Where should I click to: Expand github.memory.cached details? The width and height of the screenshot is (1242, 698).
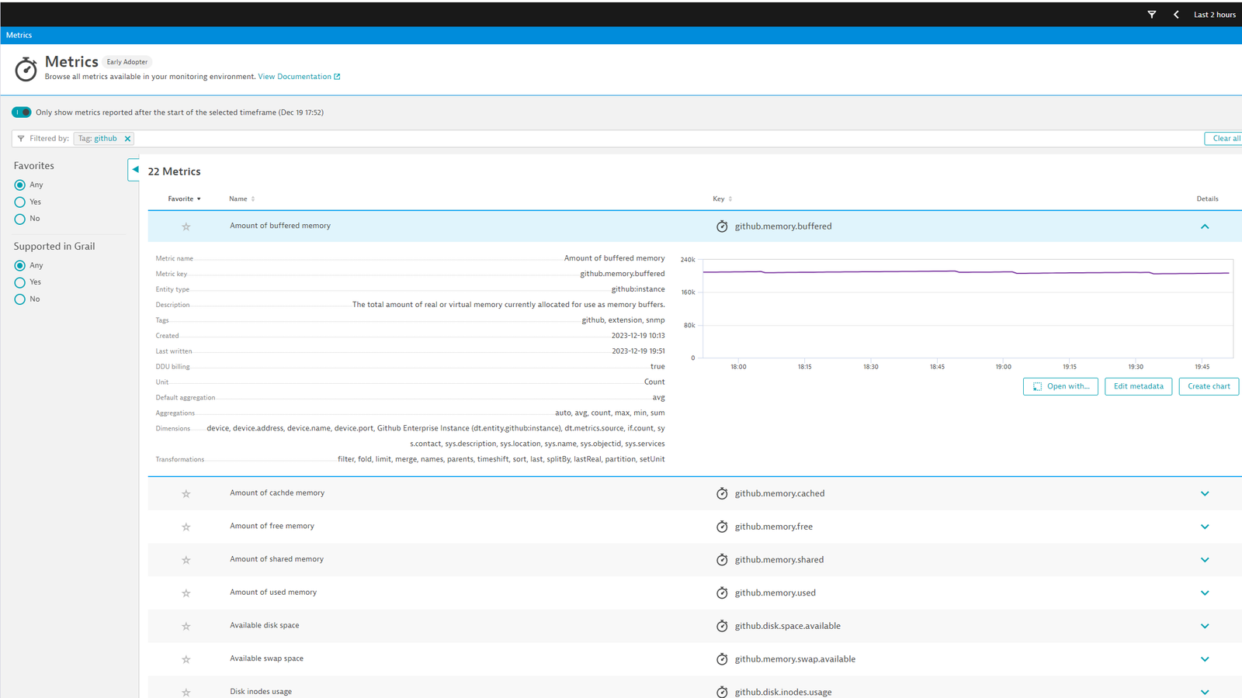[1205, 493]
